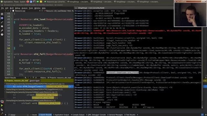
Task: Collapse Loader/Resource.h results group
Action: click(x=5, y=101)
